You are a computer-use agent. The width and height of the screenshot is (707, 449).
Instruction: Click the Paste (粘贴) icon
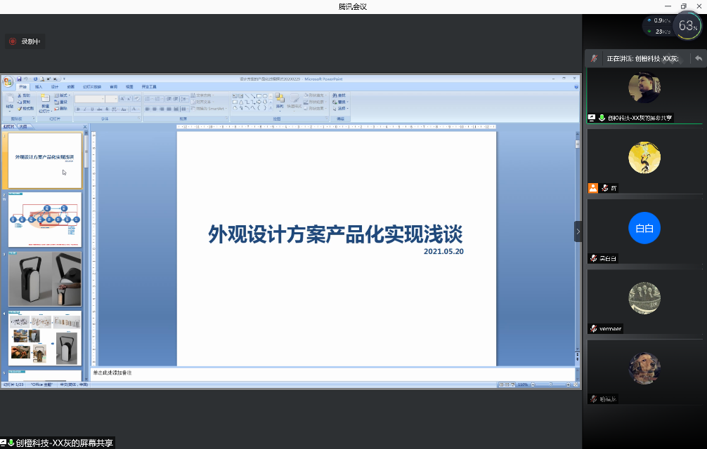click(x=10, y=103)
